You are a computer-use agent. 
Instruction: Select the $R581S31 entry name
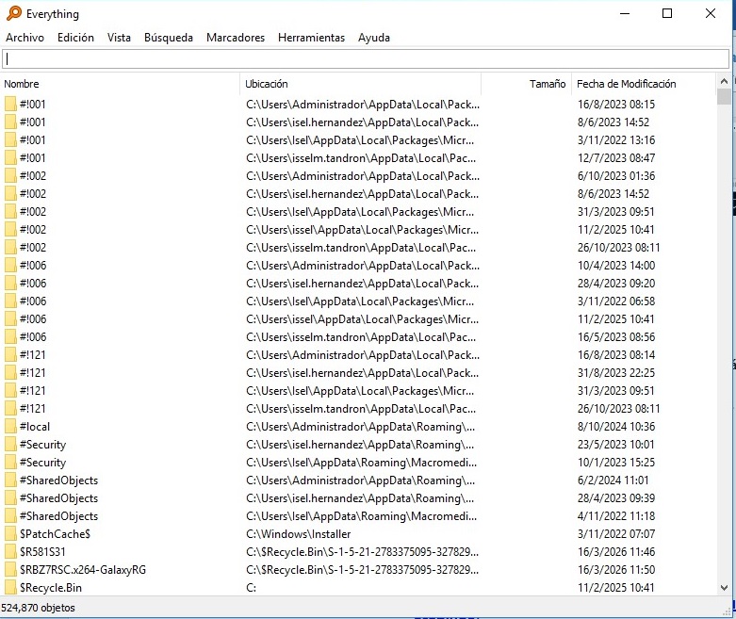coord(42,551)
